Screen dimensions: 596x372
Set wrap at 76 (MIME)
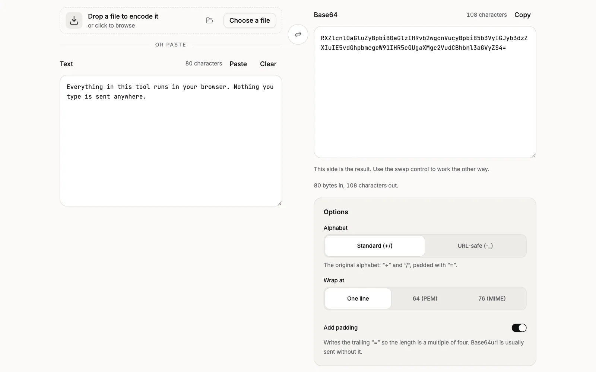(x=492, y=298)
